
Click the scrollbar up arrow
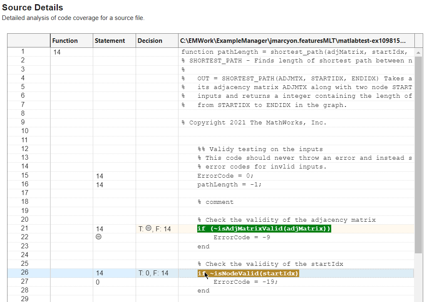(419, 52)
